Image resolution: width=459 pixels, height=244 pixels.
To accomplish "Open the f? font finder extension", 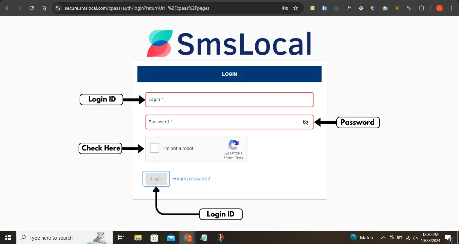I will (x=349, y=8).
